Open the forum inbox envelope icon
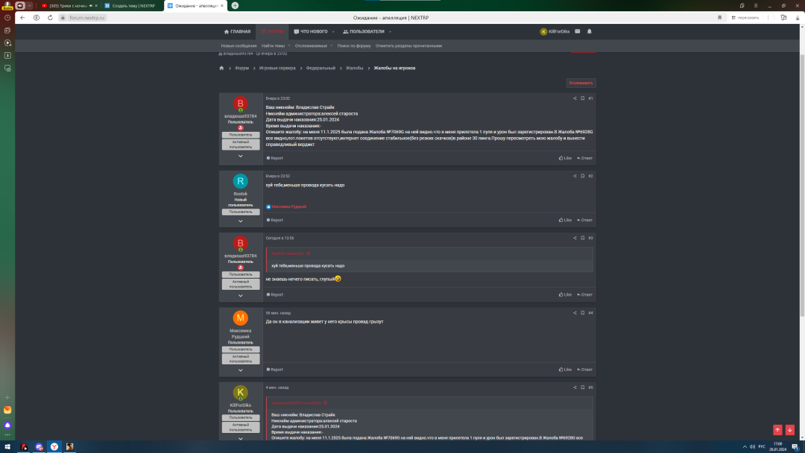The image size is (805, 453). coord(577,31)
